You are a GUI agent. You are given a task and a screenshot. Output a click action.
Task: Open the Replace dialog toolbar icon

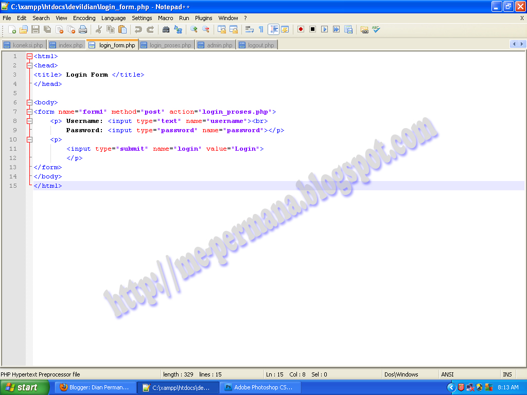177,29
